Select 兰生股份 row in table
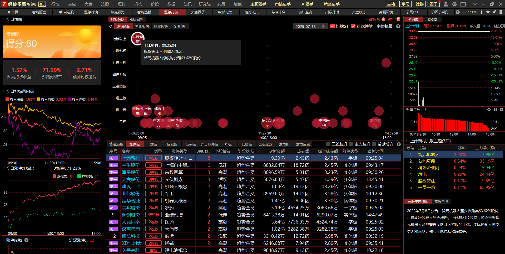This screenshot has width=505, height=254. click(x=254, y=165)
